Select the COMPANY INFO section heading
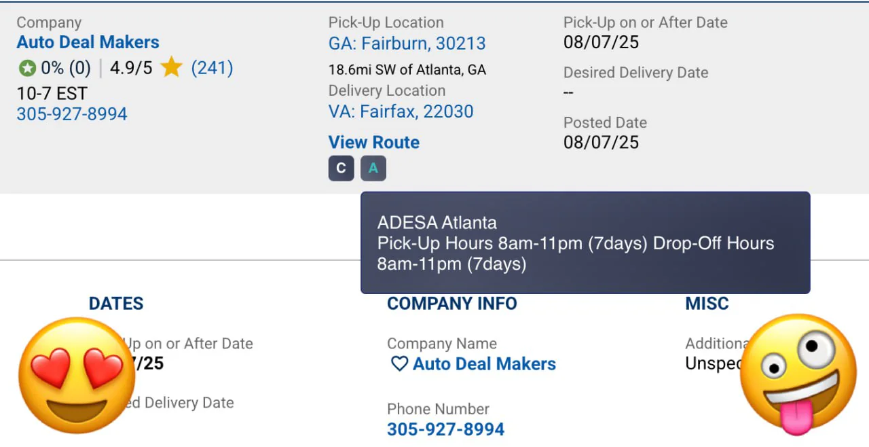The width and height of the screenshot is (869, 447). coord(451,304)
